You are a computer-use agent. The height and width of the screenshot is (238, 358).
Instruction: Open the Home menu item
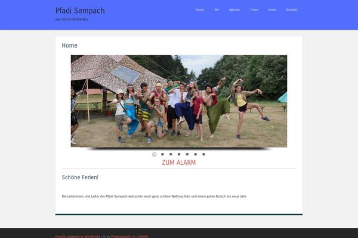point(200,10)
